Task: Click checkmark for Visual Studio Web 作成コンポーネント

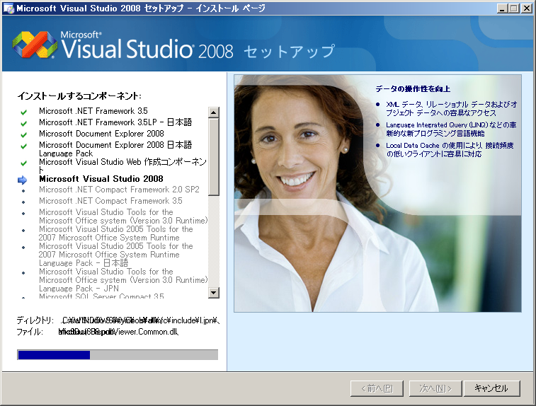Action: coord(23,163)
